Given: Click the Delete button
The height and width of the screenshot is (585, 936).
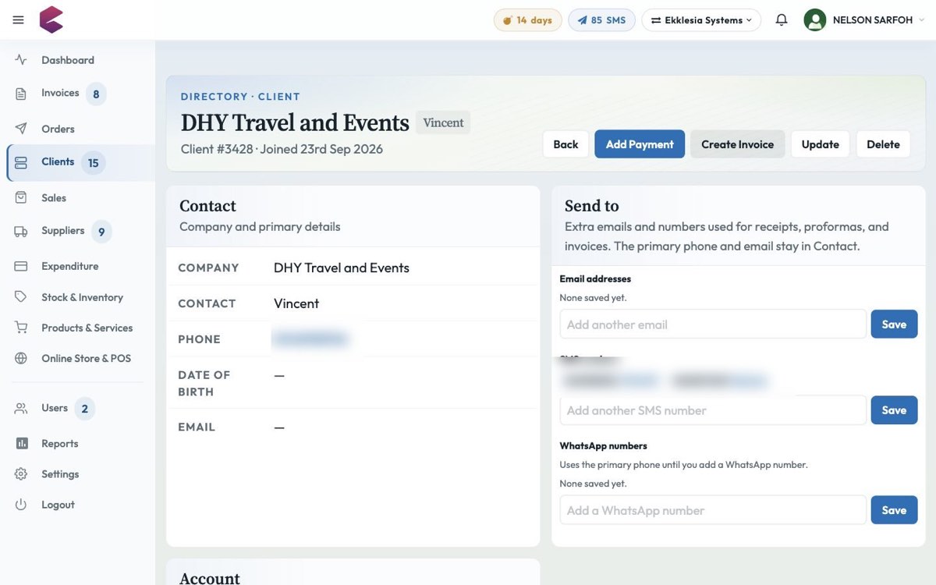Looking at the screenshot, I should (x=883, y=144).
